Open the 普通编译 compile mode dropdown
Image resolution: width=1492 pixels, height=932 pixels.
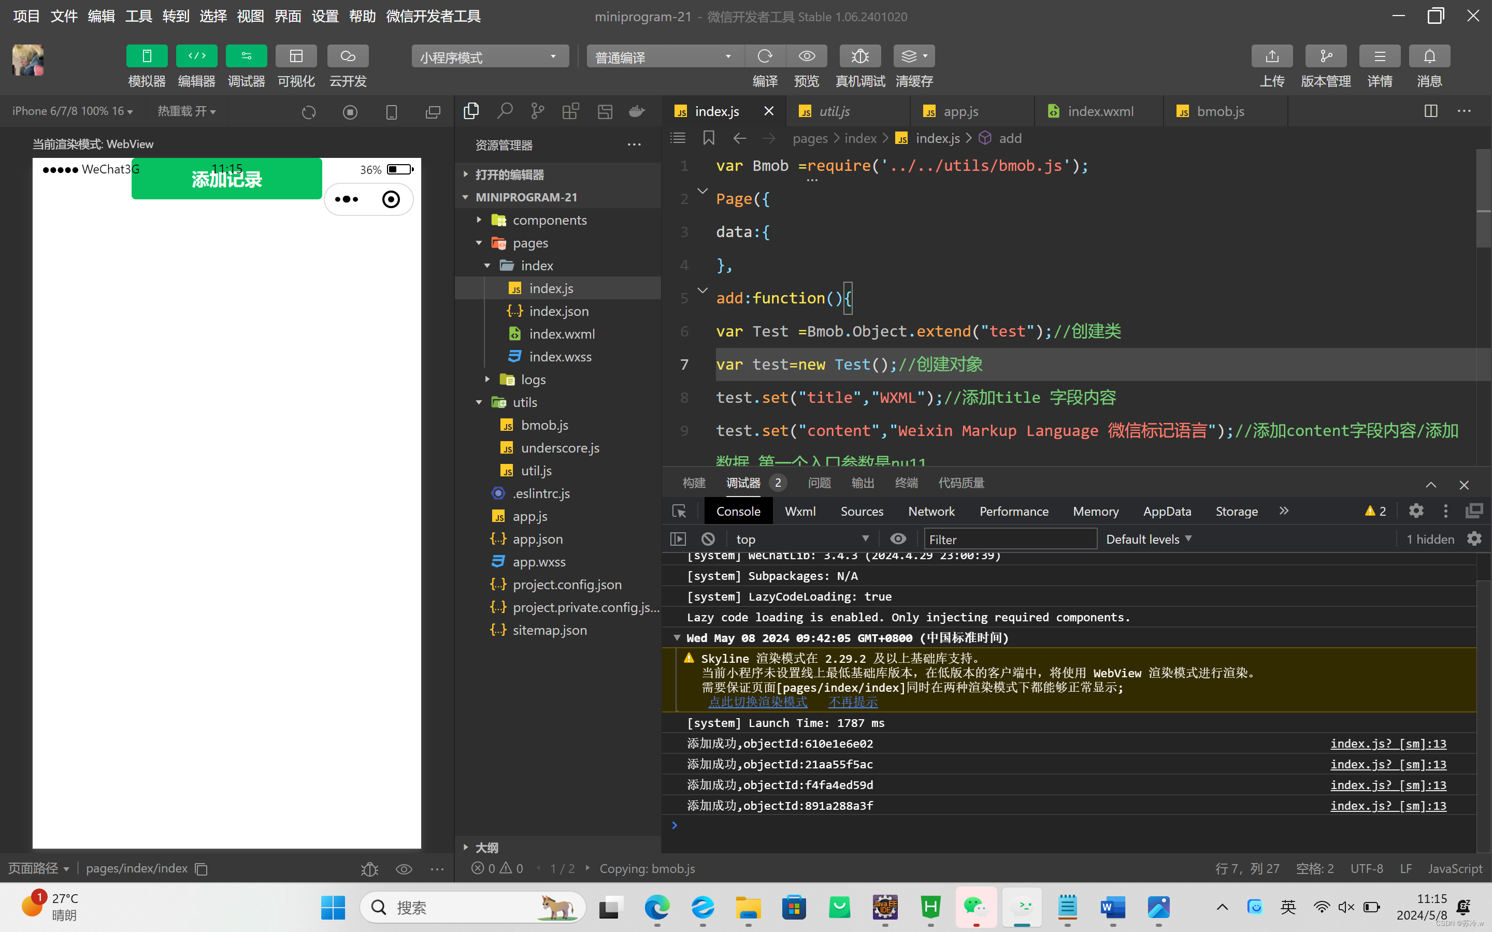[665, 57]
